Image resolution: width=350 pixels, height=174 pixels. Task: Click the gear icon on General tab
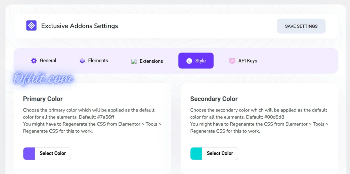point(34,61)
